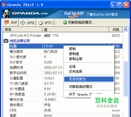Click the green advanced mode arrow icon

click(65, 23)
